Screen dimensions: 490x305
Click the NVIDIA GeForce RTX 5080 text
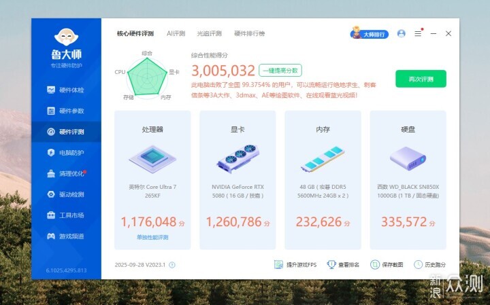click(x=238, y=191)
